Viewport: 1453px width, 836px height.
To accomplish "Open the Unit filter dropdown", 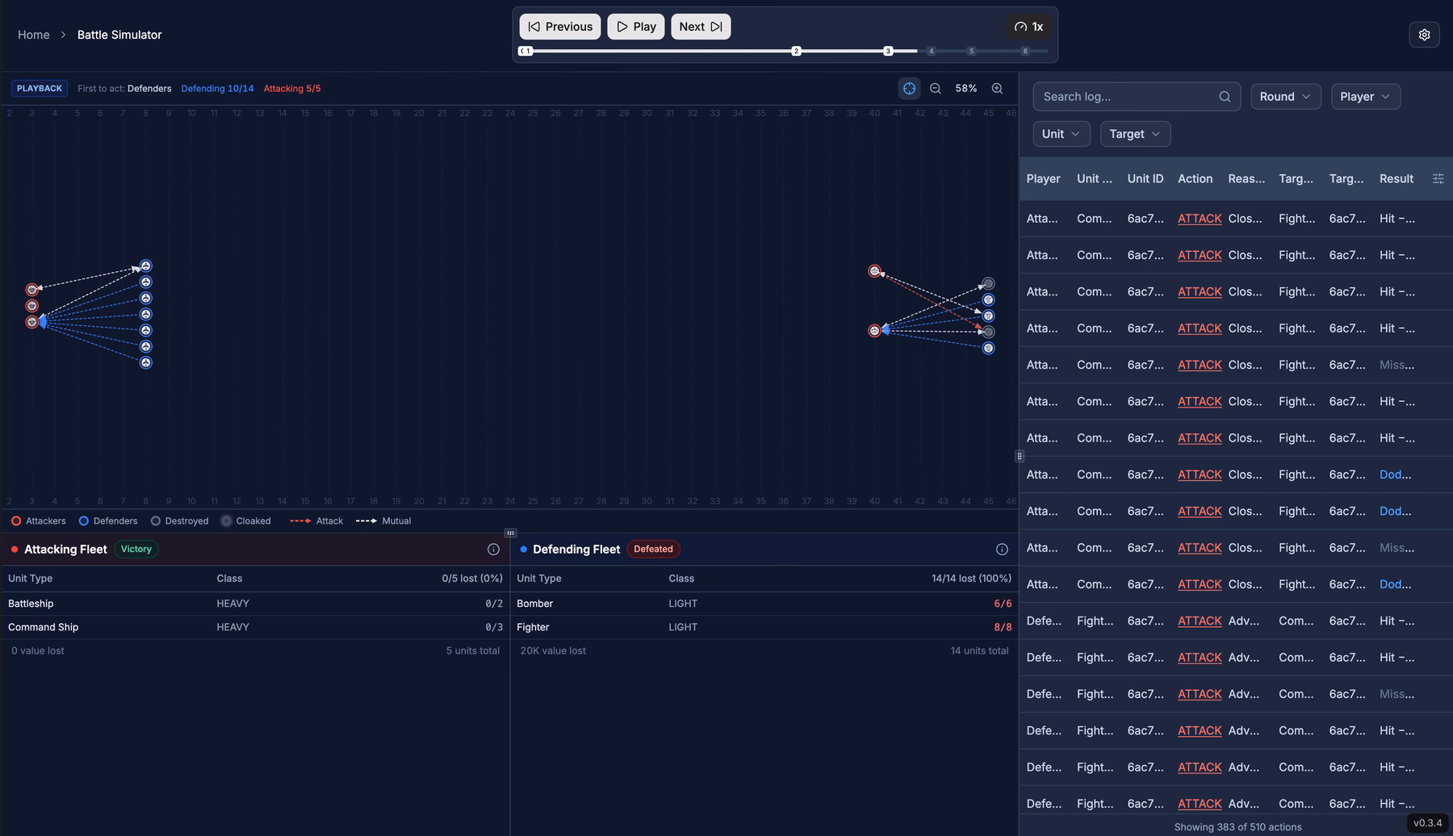I will pyautogui.click(x=1061, y=134).
